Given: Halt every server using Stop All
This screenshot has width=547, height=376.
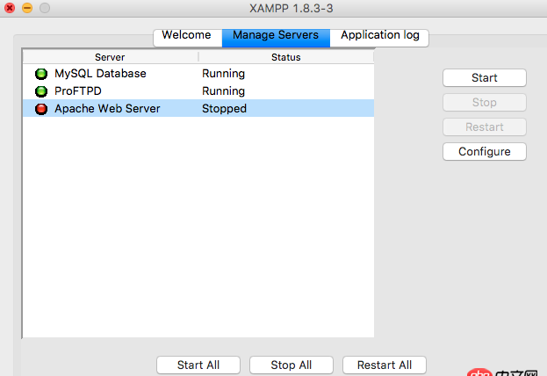Looking at the screenshot, I should point(291,365).
